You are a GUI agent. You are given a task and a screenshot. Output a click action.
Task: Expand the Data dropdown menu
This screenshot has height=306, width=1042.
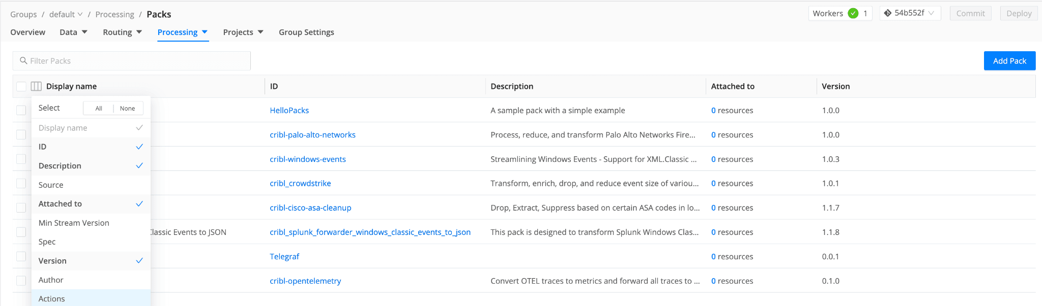(73, 32)
